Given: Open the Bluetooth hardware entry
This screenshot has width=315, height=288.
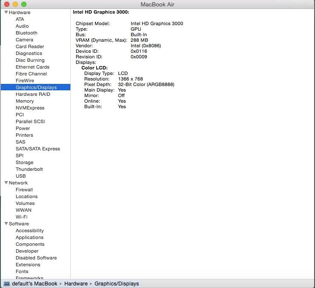Looking at the screenshot, I should click(x=26, y=33).
